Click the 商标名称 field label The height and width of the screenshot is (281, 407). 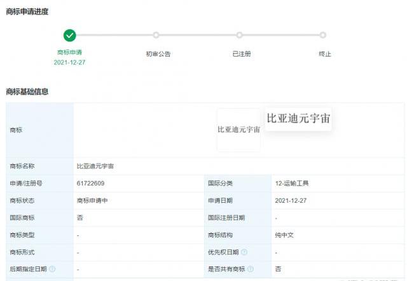coord(22,166)
